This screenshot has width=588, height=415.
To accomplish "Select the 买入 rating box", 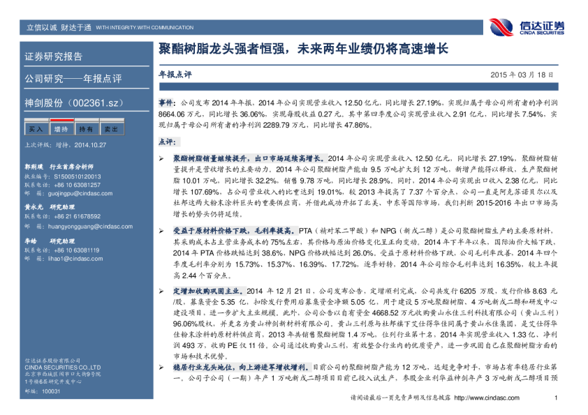I will pyautogui.click(x=36, y=127).
